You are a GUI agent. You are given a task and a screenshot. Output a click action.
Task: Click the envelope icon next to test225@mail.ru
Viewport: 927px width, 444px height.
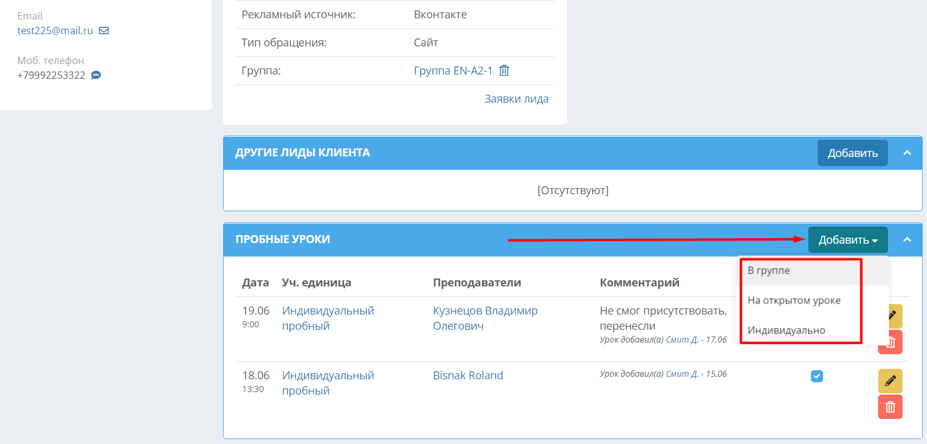point(104,31)
